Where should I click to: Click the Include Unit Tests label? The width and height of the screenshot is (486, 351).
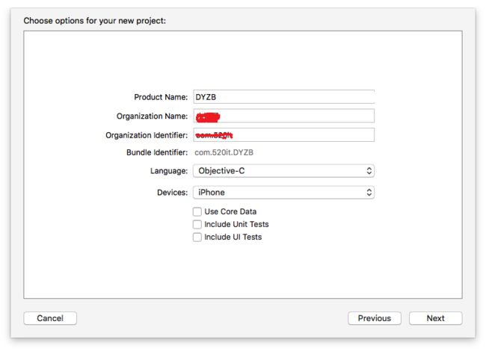tap(236, 224)
